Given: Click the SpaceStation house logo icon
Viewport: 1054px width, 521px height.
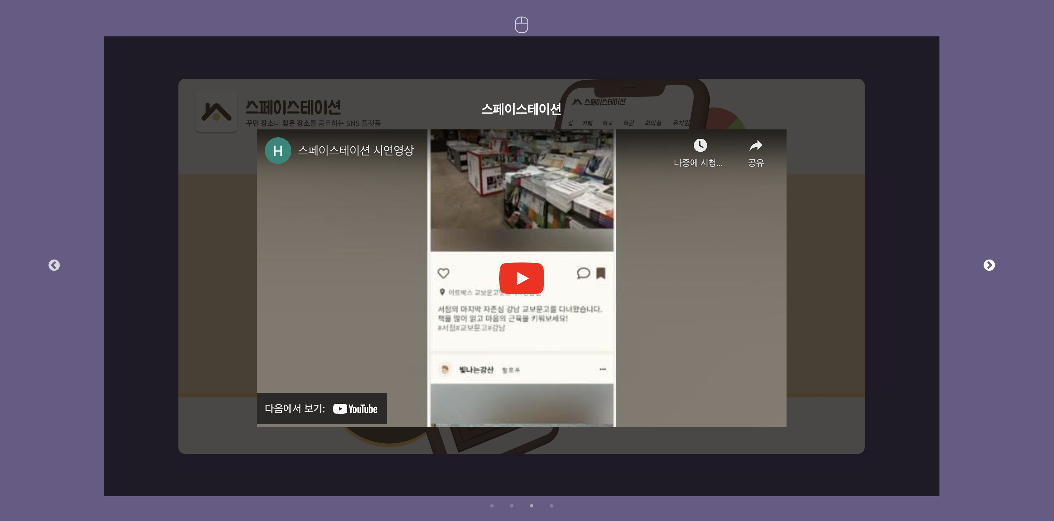Looking at the screenshot, I should click(216, 112).
